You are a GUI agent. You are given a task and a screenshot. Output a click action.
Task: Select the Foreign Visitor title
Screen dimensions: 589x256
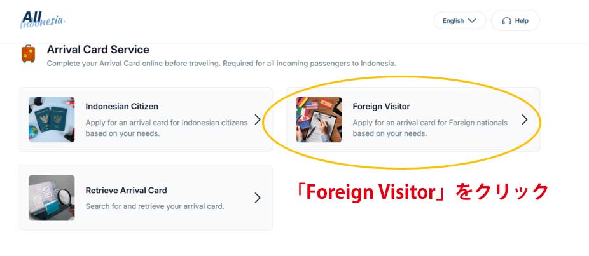click(382, 107)
